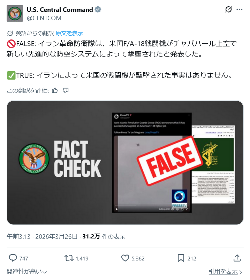Expand the 関連性が高い sort dropdown
This screenshot has height=280, width=250.
tap(27, 272)
